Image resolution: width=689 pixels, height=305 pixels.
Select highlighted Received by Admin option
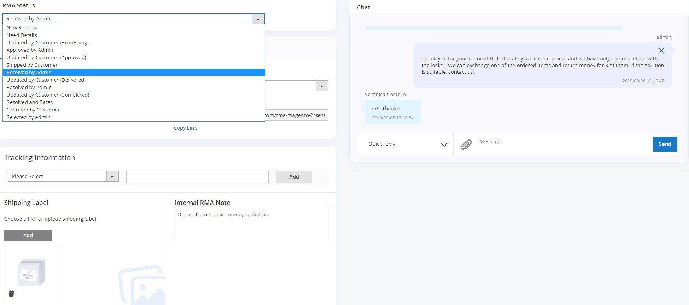(134, 73)
